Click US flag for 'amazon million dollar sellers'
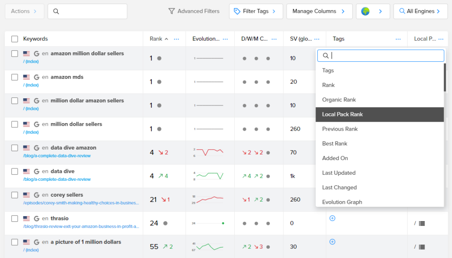 pos(26,53)
